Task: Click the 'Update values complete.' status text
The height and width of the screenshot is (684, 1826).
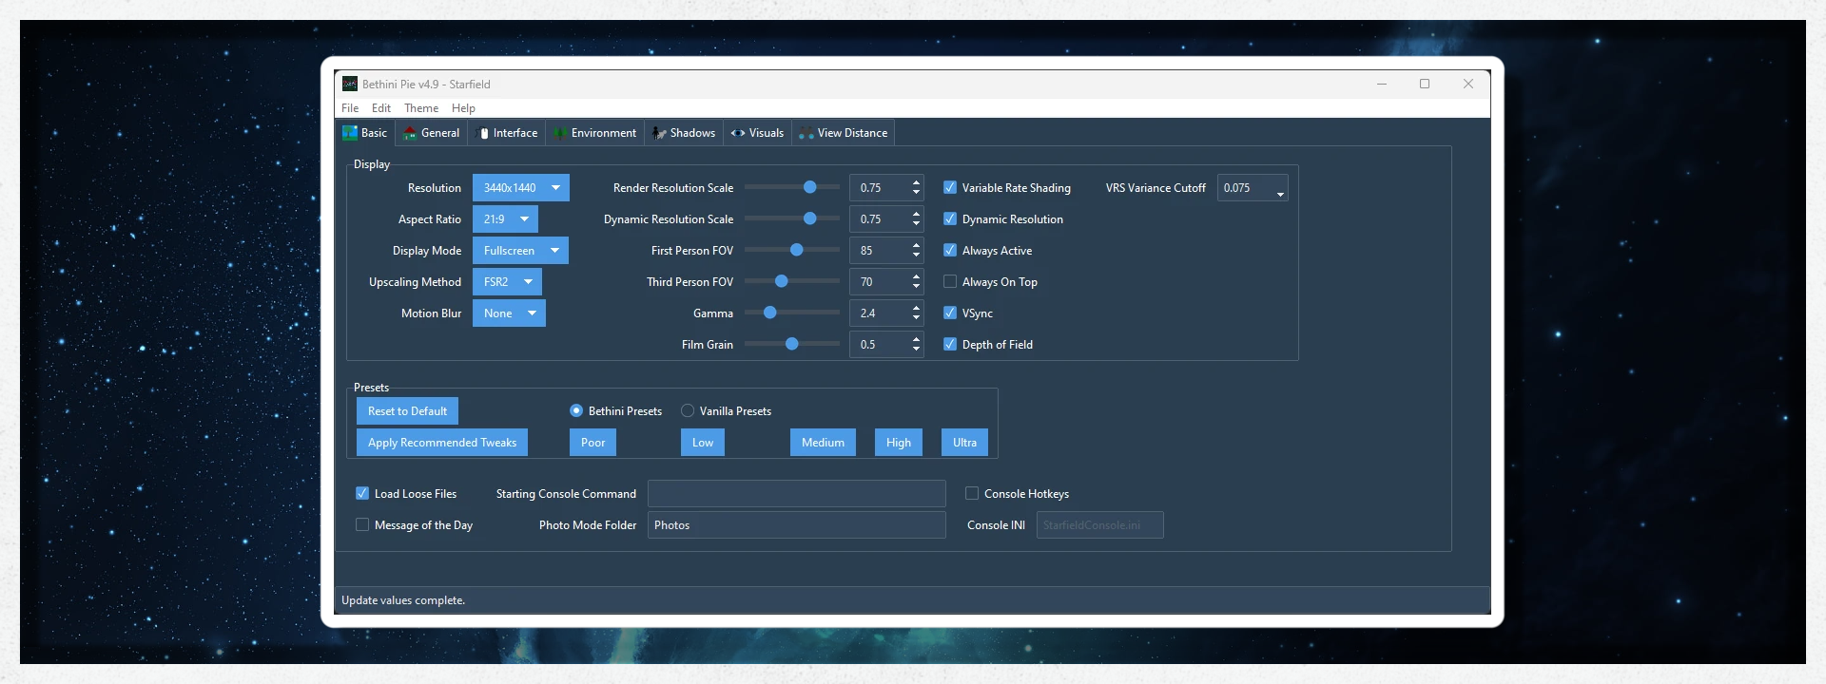Action: tap(403, 600)
